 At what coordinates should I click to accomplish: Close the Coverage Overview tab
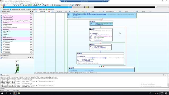116,12
